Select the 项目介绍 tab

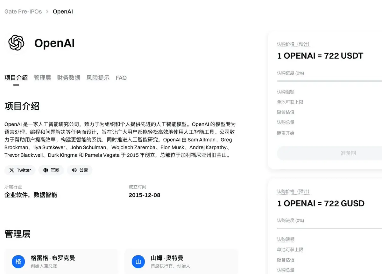(16, 78)
